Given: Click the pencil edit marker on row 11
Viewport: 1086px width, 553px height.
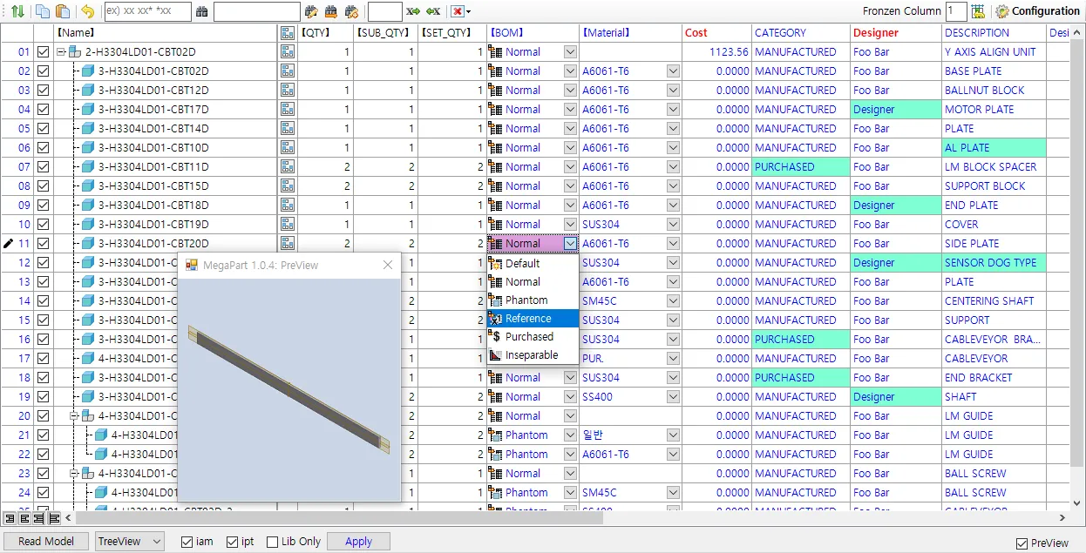Looking at the screenshot, I should 9,243.
